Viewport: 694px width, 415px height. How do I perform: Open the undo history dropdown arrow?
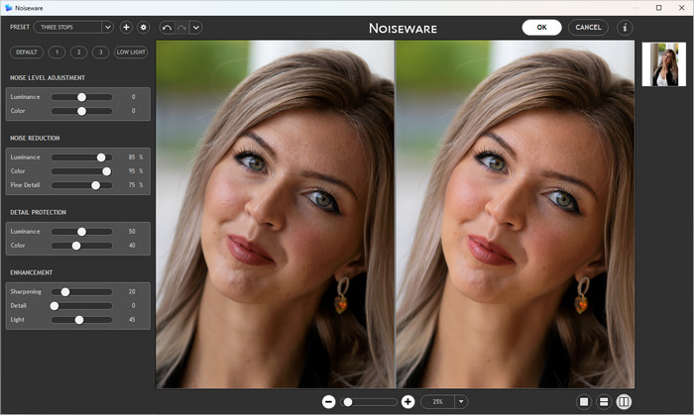point(196,27)
